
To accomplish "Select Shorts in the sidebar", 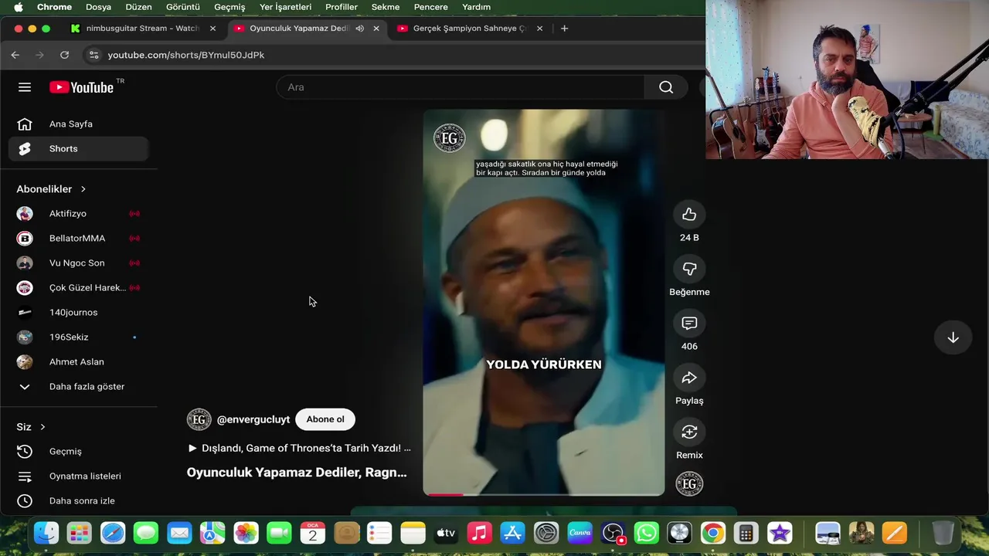I will pyautogui.click(x=79, y=148).
